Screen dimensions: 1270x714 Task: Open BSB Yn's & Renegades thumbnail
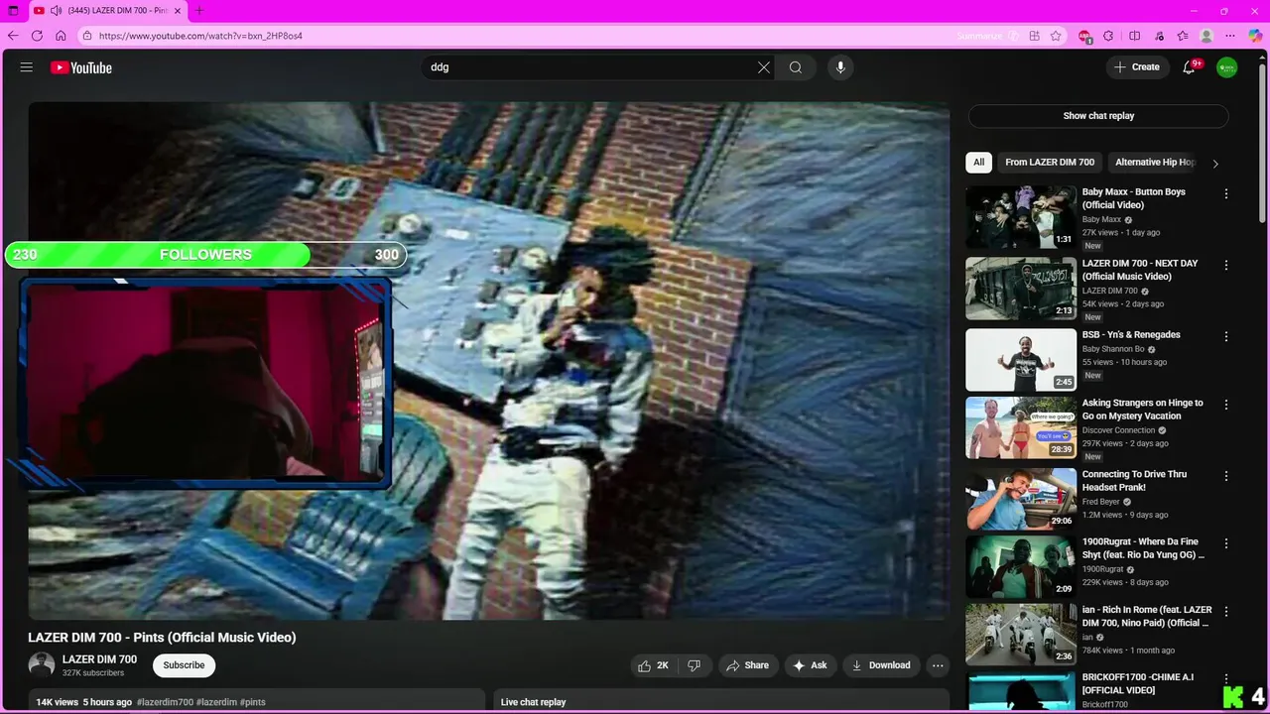(x=1021, y=360)
